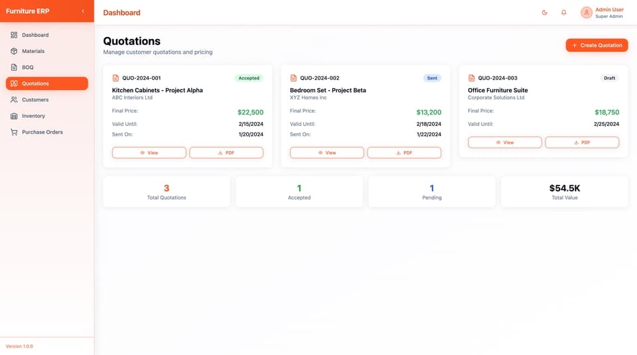This screenshot has width=637, height=355.
Task: Click the Furniture ERP logo text
Action: [x=28, y=11]
